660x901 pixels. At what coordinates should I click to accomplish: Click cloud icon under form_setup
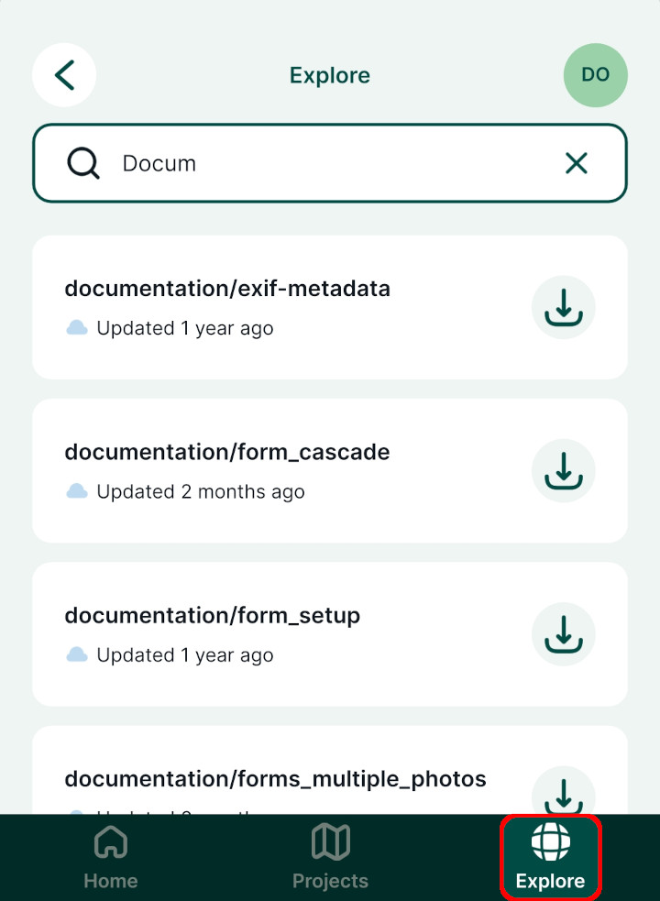77,654
